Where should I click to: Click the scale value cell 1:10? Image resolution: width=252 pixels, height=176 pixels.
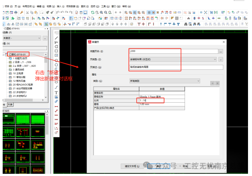[162, 100]
